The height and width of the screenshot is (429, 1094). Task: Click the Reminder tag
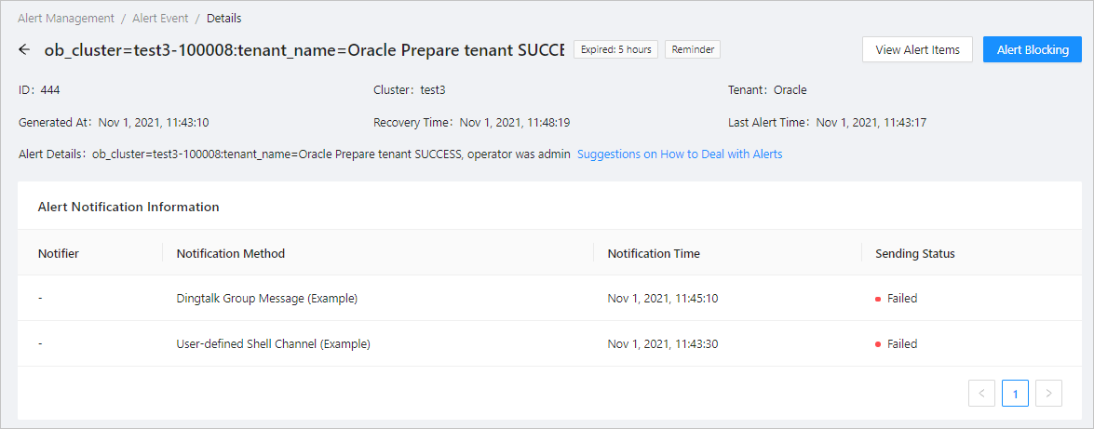click(692, 49)
